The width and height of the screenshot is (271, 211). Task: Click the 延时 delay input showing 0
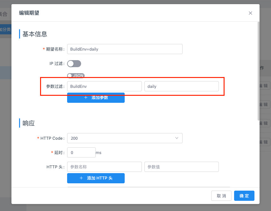pos(81,152)
